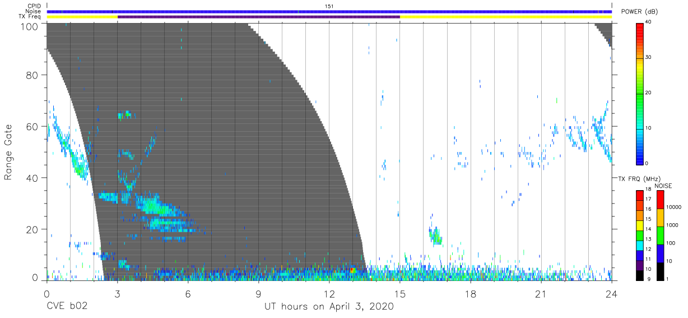
Task: Click the x-axis tick label '18'
Action: (x=470, y=293)
